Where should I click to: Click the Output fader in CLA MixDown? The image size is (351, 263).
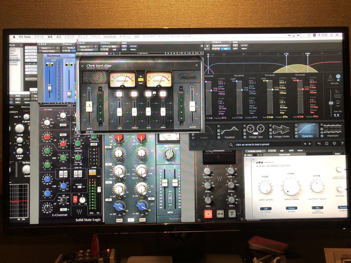[192, 106]
